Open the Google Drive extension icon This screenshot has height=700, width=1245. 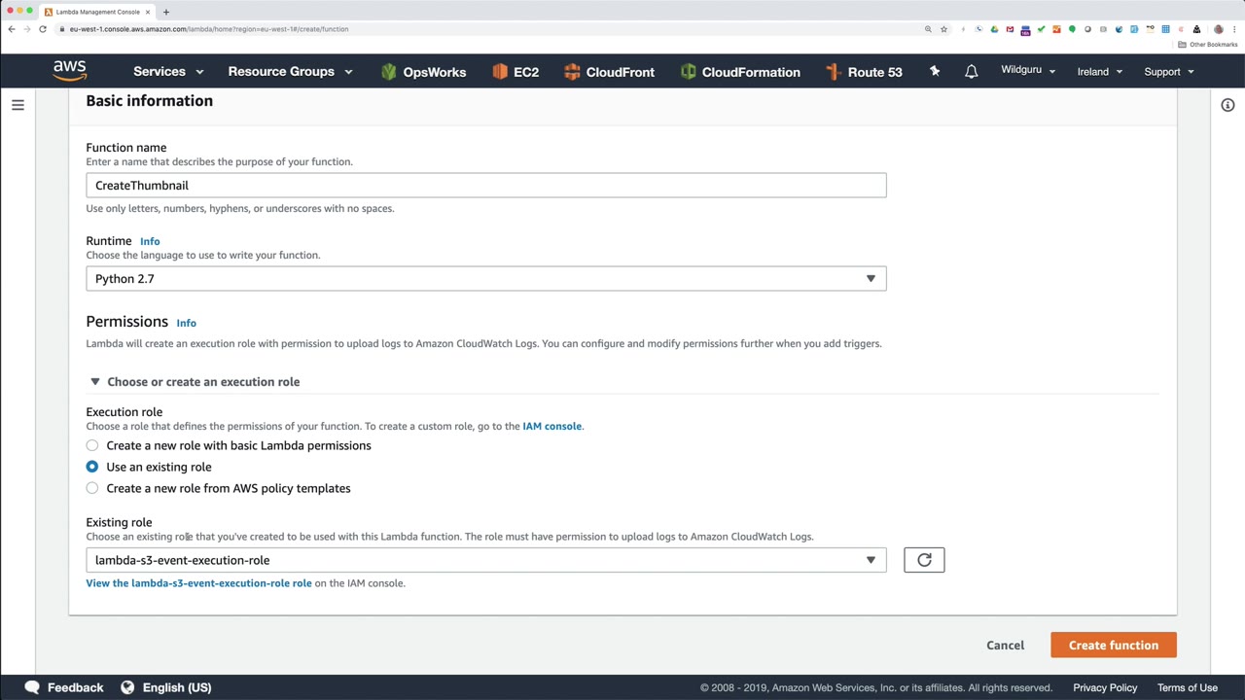(x=994, y=29)
